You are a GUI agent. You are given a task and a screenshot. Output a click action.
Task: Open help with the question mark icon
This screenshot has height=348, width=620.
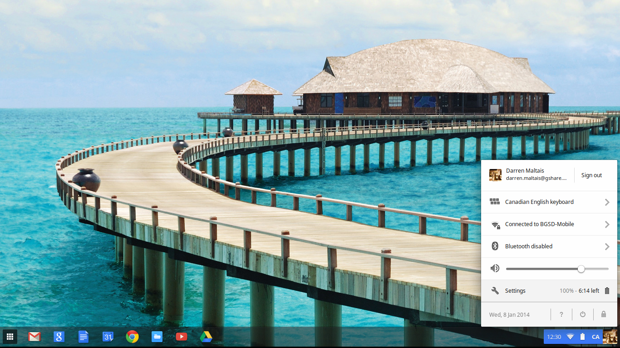click(x=561, y=314)
